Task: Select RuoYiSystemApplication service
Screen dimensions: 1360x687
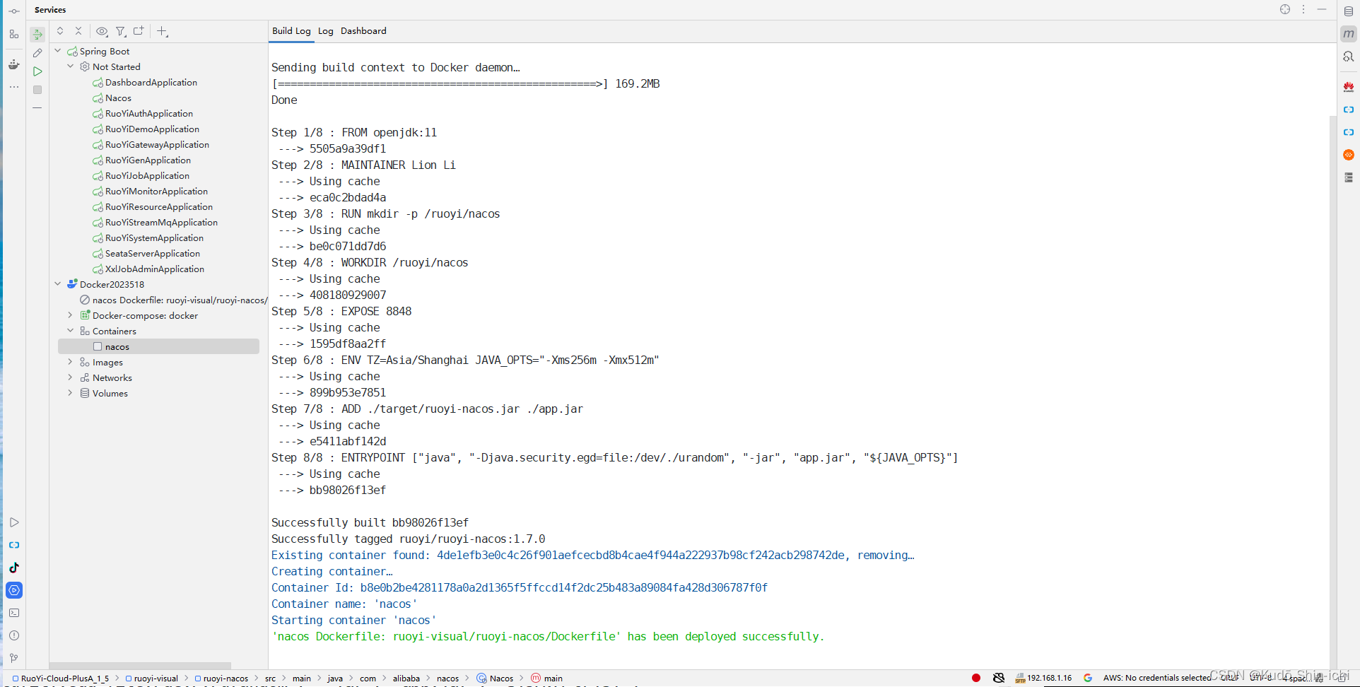Action: coord(154,238)
